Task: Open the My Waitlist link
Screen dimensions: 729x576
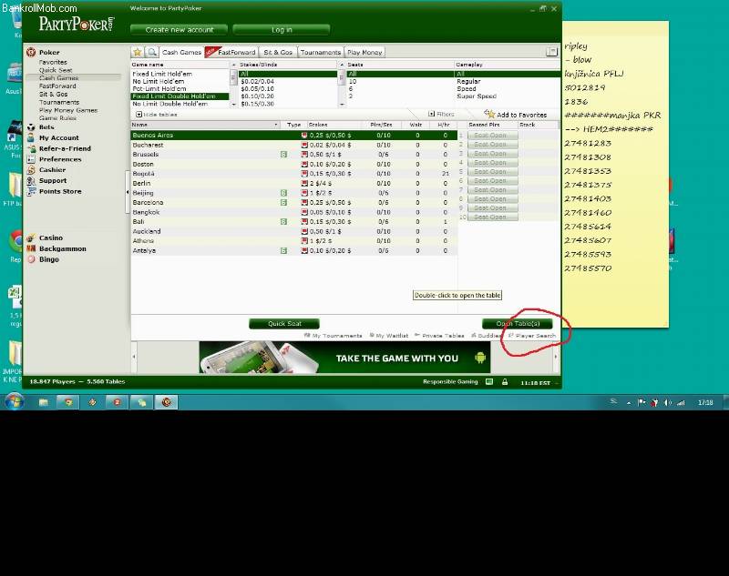Action: click(x=389, y=336)
